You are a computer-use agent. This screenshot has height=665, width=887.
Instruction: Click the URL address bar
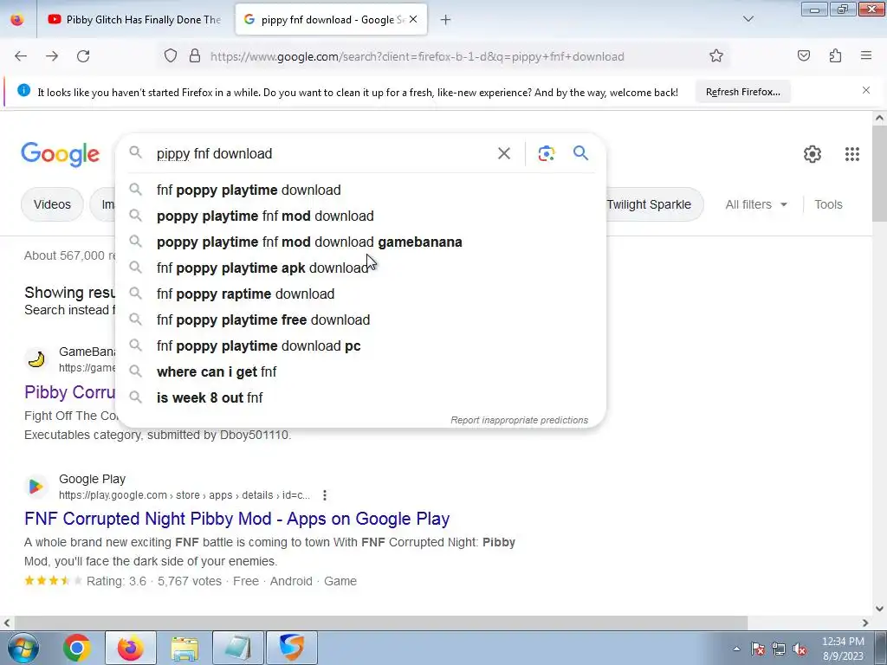418,56
